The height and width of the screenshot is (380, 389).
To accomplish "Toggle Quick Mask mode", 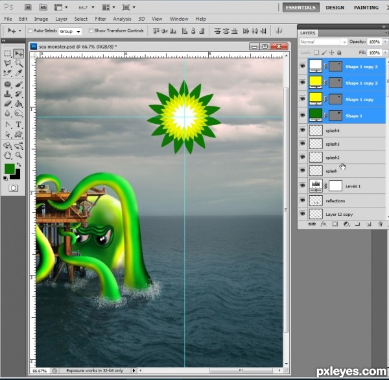I will (x=14, y=188).
